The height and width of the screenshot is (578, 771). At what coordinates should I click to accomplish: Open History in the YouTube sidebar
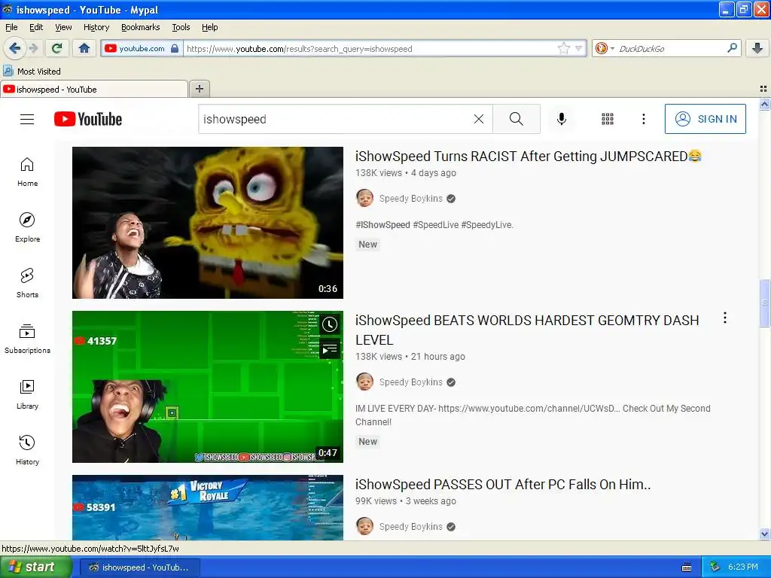28,450
